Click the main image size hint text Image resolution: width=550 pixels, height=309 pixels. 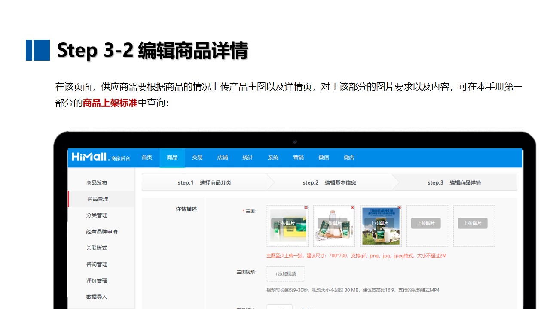tap(357, 256)
